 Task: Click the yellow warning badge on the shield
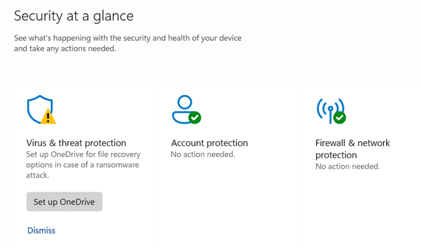click(49, 117)
